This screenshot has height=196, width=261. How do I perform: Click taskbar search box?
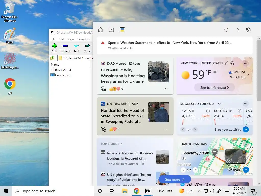(x=53, y=191)
